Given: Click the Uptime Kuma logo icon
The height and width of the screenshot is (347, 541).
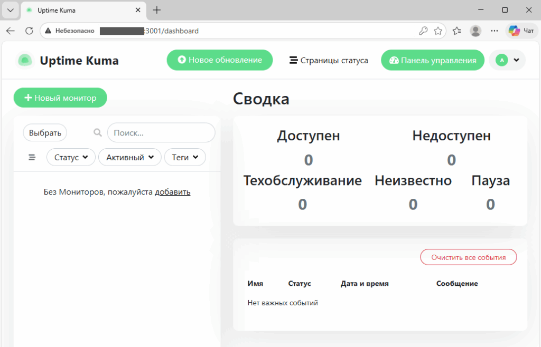Looking at the screenshot, I should (25, 60).
